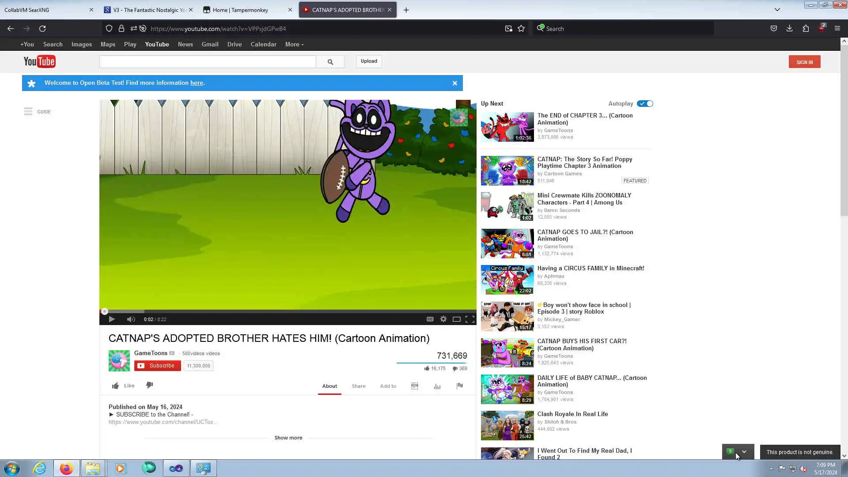Expand the GUIDE sidebar menu
The width and height of the screenshot is (848, 477).
(37, 112)
